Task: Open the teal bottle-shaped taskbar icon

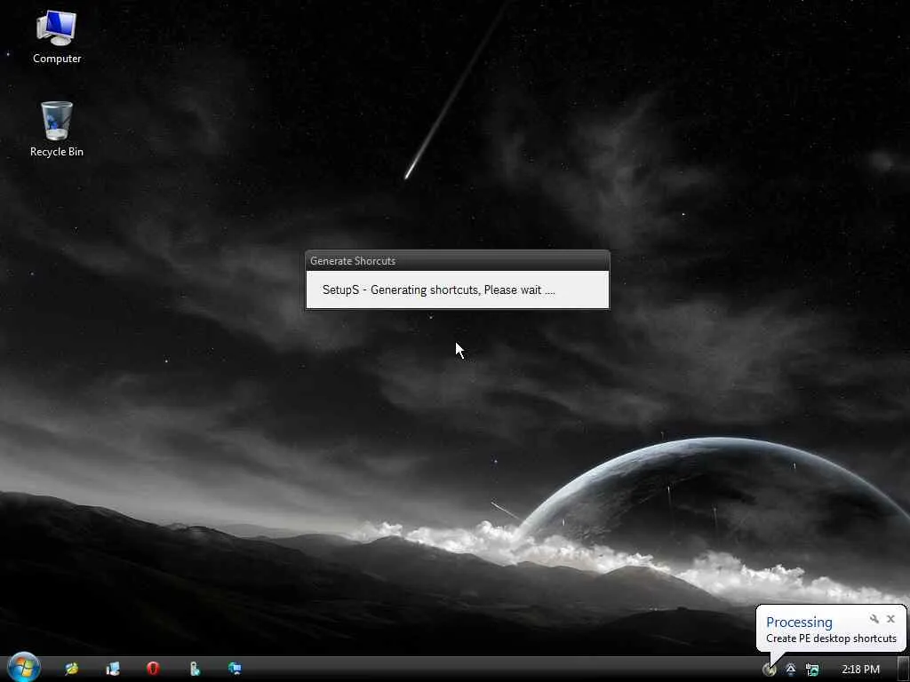Action: point(195,669)
